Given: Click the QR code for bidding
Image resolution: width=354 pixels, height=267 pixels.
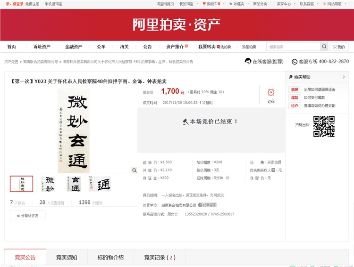Looking at the screenshot, I should 324,126.
